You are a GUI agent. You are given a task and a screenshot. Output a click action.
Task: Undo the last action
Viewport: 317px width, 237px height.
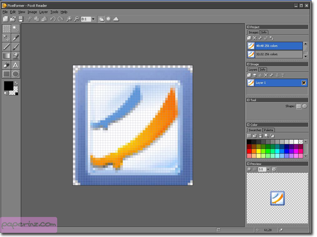53,19
